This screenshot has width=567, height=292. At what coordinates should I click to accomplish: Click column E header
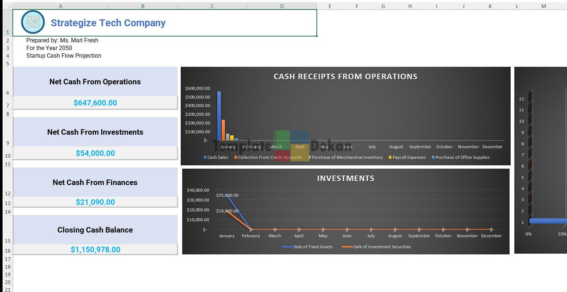330,6
